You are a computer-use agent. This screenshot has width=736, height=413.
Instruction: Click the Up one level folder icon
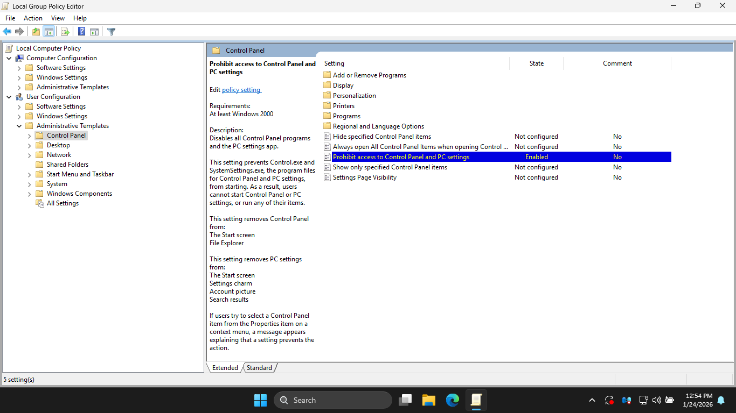click(36, 32)
